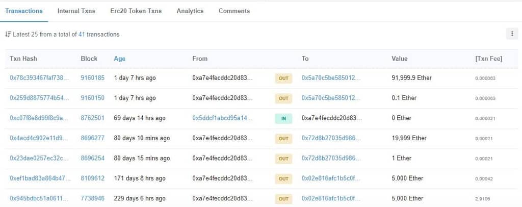Click the sort icon beside Latest 25
This screenshot has height=207, width=522.
point(8,34)
